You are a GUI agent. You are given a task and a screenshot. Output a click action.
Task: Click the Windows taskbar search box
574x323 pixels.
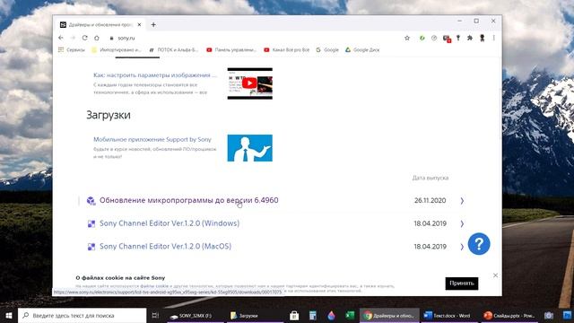coord(82,315)
